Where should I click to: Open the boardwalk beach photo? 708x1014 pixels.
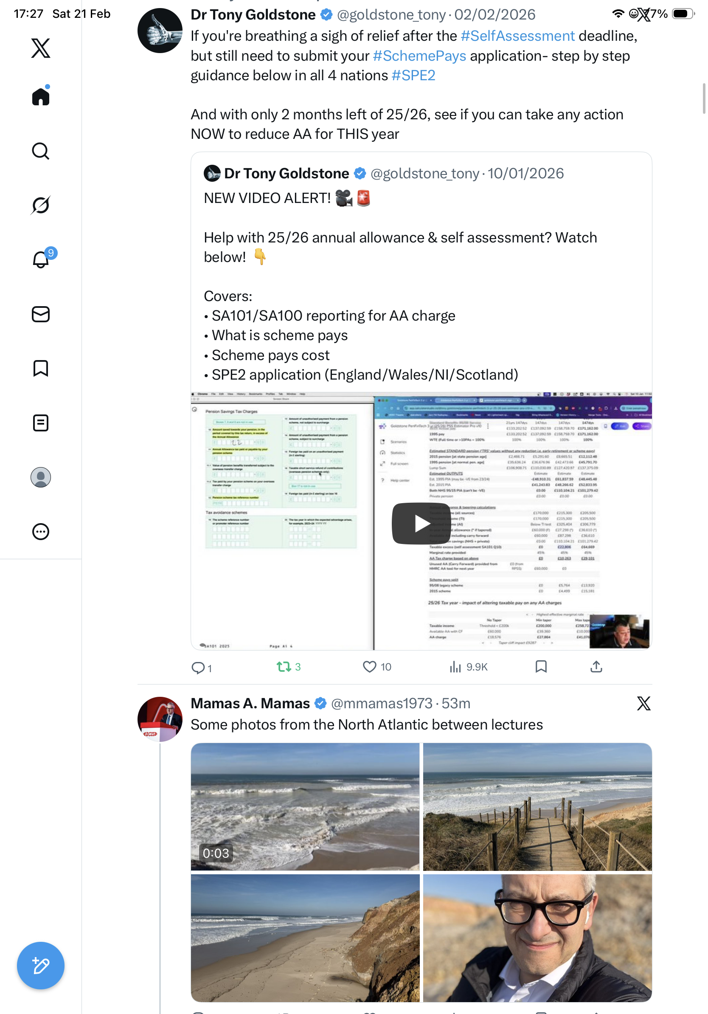tap(537, 806)
